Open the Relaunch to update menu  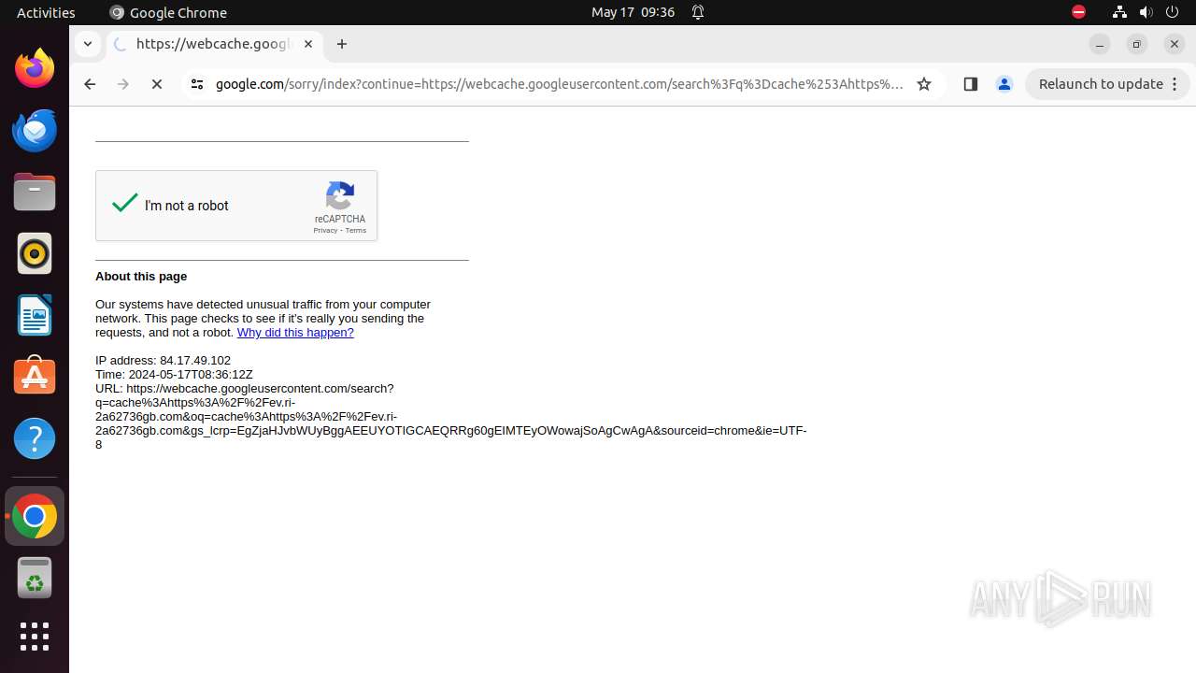click(x=1175, y=84)
